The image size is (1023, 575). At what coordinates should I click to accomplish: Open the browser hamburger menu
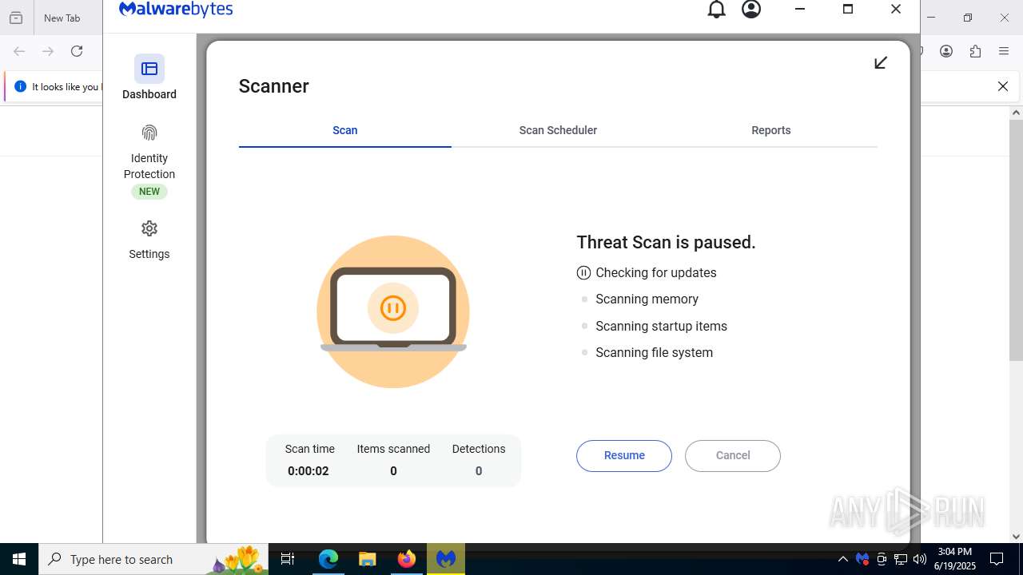(x=1004, y=51)
